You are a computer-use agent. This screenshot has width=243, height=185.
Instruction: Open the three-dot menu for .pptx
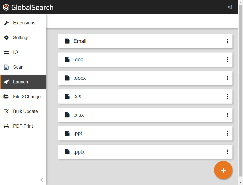pyautogui.click(x=228, y=152)
